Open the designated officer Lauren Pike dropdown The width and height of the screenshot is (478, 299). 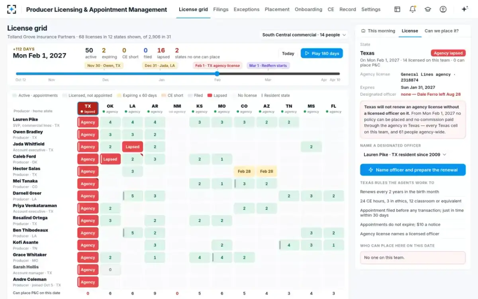[x=405, y=154]
